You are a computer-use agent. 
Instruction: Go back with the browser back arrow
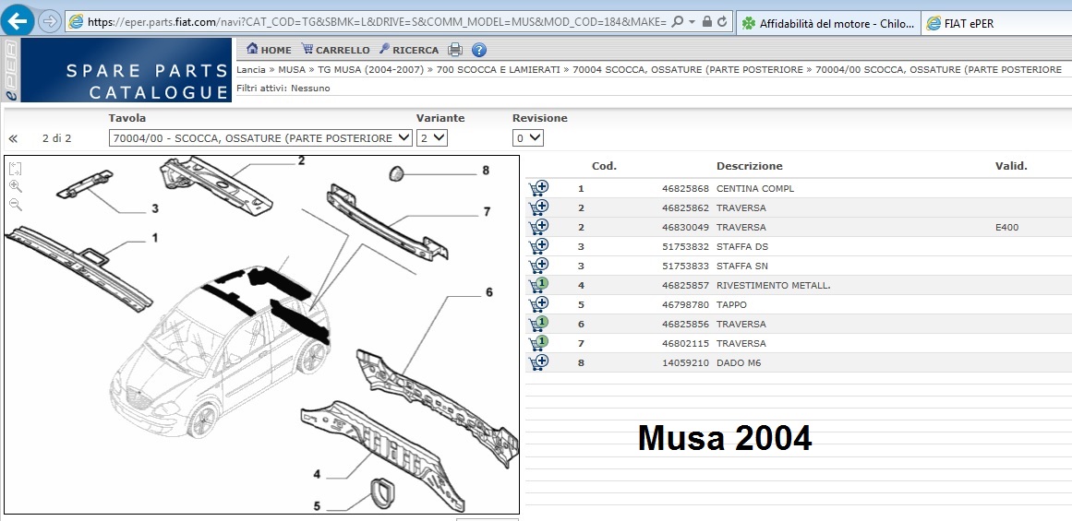pos(18,20)
